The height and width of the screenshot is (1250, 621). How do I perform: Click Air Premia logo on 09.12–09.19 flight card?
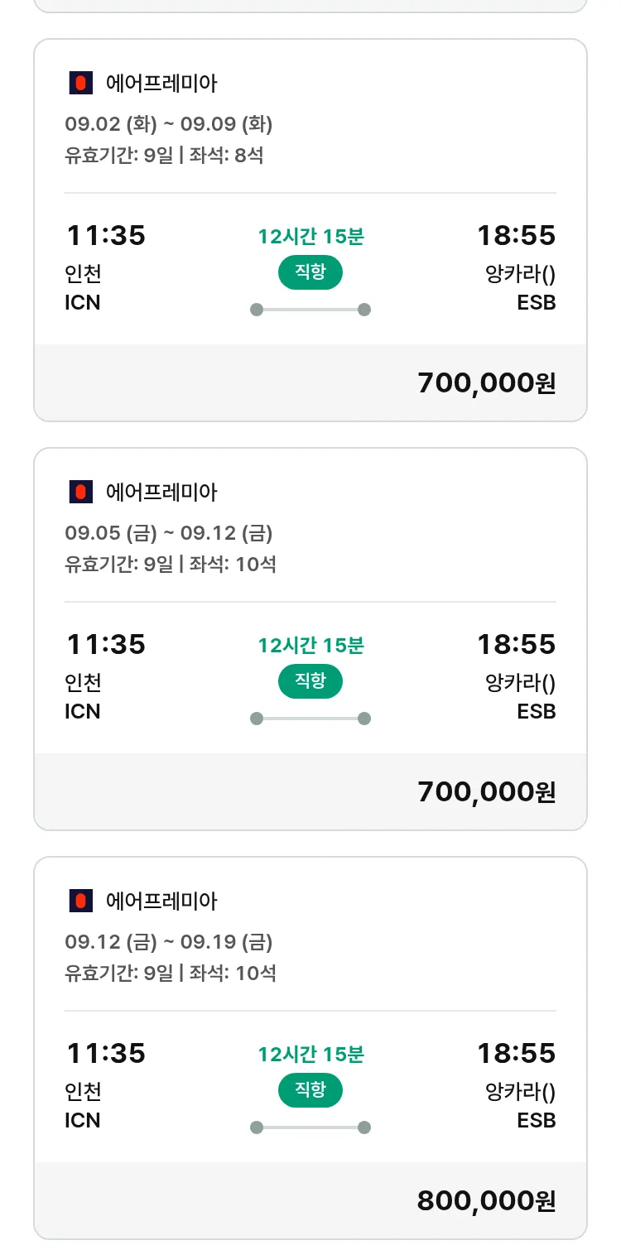coord(80,901)
